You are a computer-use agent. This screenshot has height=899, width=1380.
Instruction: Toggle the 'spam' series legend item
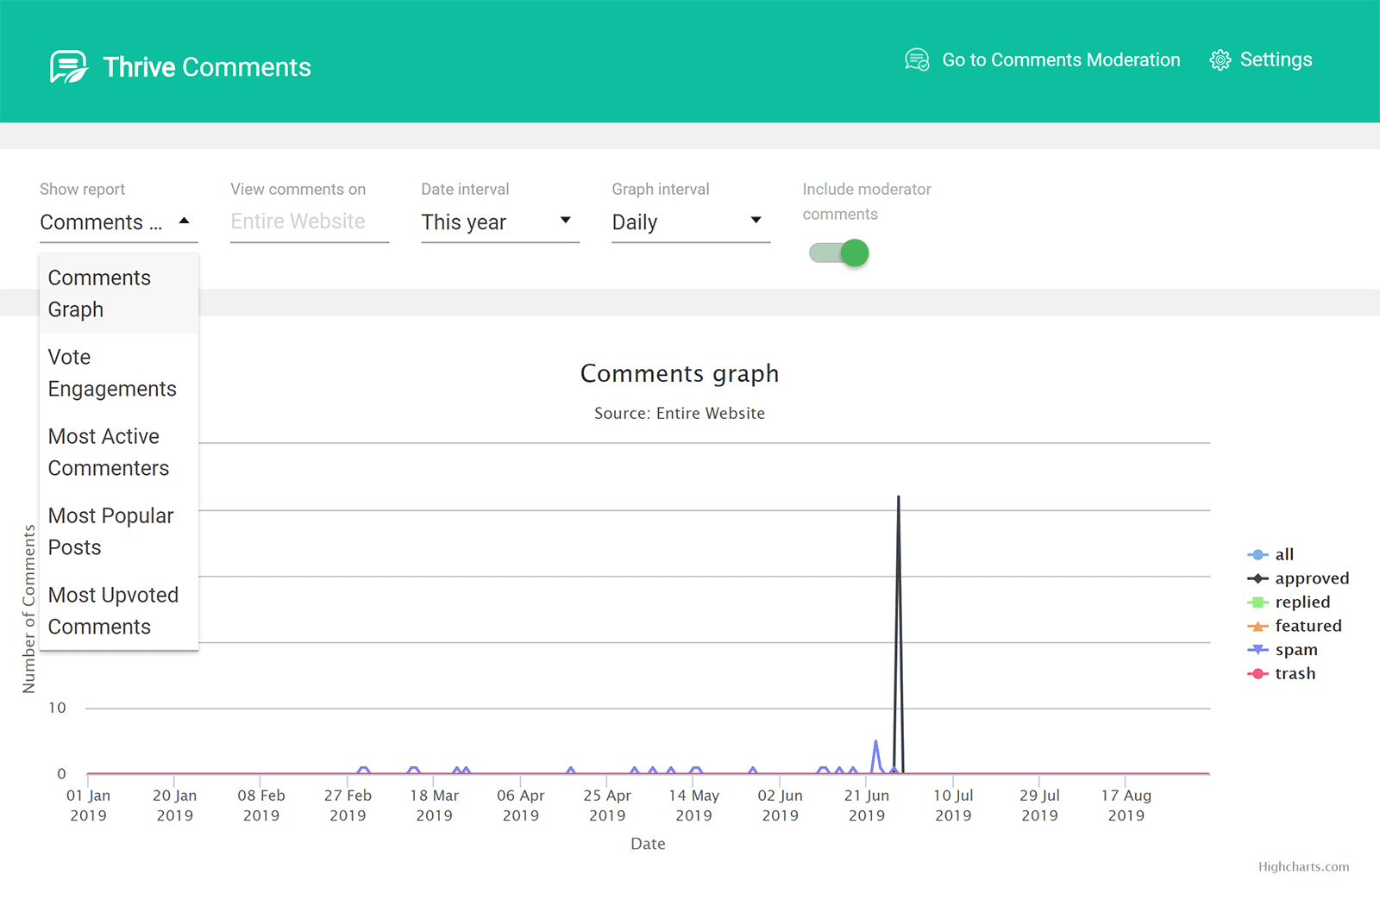[1283, 649]
